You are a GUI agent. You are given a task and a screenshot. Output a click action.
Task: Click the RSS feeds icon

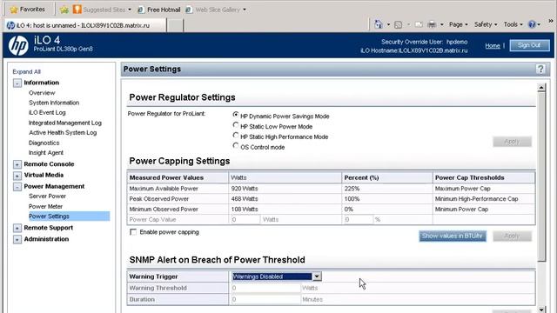[399, 24]
